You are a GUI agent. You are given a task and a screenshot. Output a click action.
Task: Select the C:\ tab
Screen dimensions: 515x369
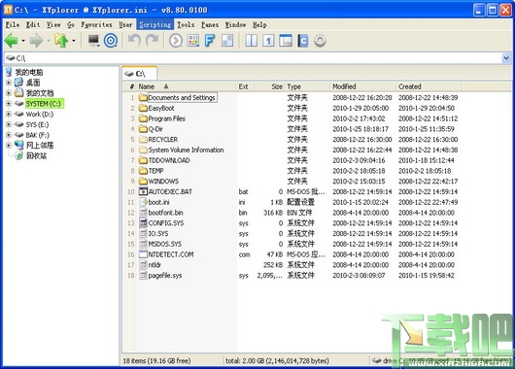[x=140, y=74]
